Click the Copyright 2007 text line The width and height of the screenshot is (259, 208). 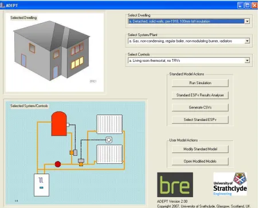point(203,206)
